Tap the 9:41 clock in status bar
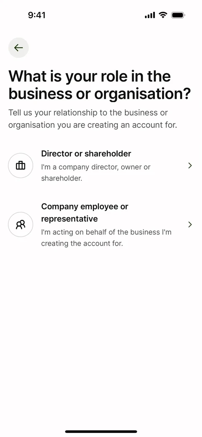Screen dimensions: 202x437 point(37,15)
